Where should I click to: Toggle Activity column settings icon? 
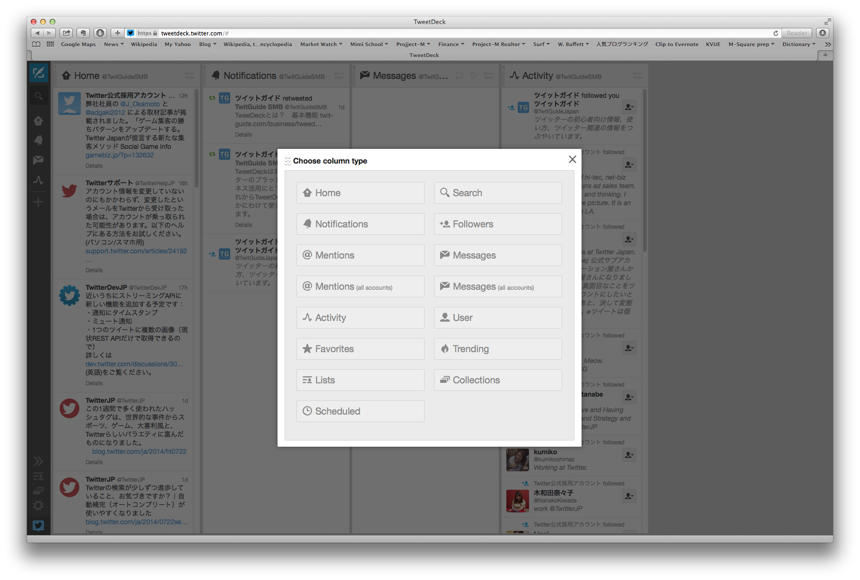[x=637, y=76]
